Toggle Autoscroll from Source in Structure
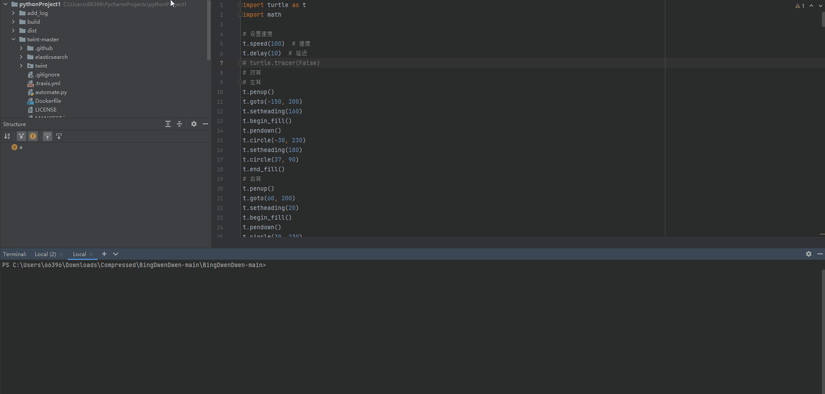The image size is (825, 394). click(59, 136)
